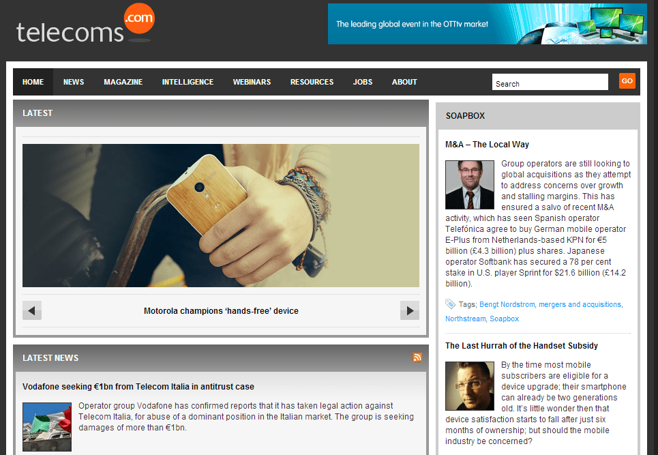Click the Italian flag article thumbnail

pyautogui.click(x=47, y=427)
